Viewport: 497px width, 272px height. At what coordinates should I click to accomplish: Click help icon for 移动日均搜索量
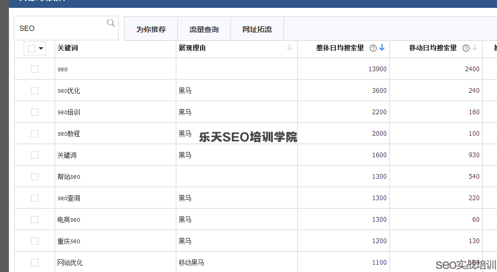(x=466, y=48)
